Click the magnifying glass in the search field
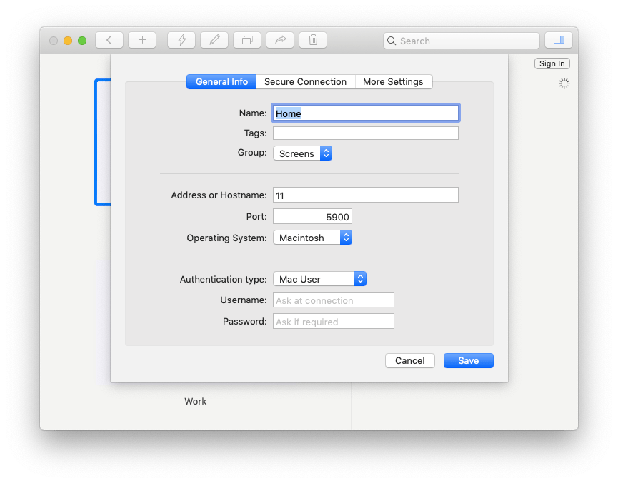Image resolution: width=618 pixels, height=483 pixels. 391,41
